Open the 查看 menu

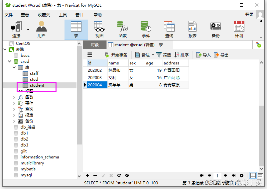tap(25, 15)
